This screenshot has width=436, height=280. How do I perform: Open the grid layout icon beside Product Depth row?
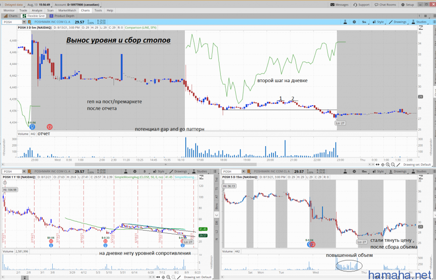tap(426, 16)
